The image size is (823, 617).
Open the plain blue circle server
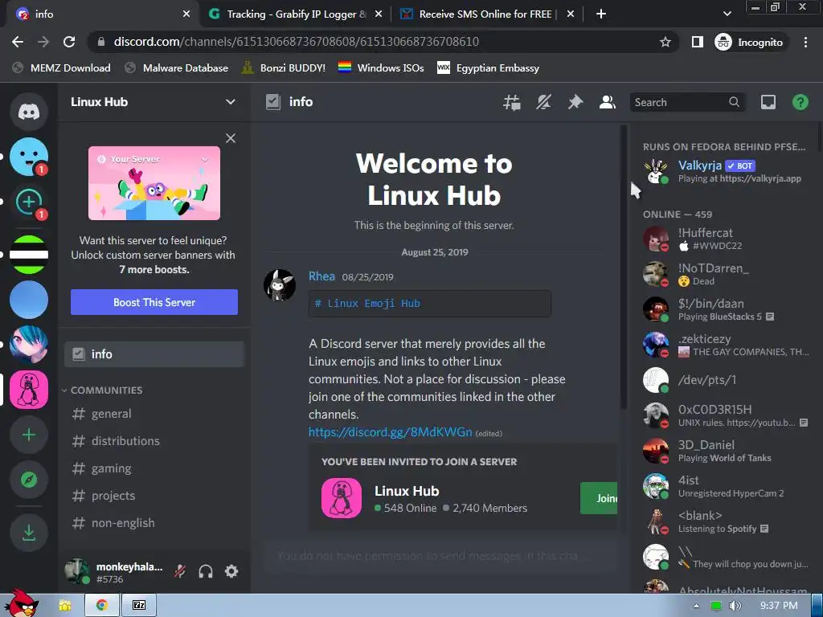click(29, 300)
